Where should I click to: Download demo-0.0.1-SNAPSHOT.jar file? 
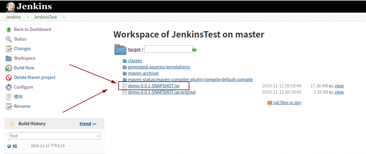tap(154, 86)
